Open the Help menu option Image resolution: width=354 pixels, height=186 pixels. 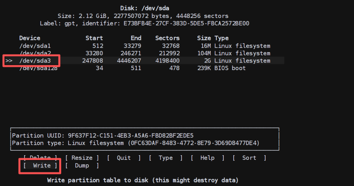tap(207, 158)
